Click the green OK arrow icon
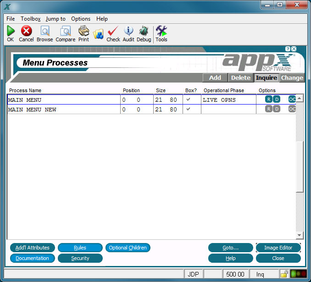Image resolution: width=311 pixels, height=282 pixels. point(11,31)
